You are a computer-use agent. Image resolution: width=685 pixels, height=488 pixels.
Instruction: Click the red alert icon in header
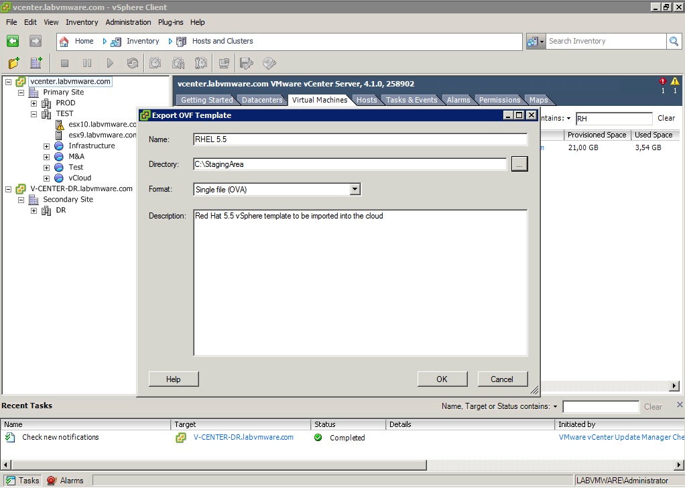[x=663, y=81]
